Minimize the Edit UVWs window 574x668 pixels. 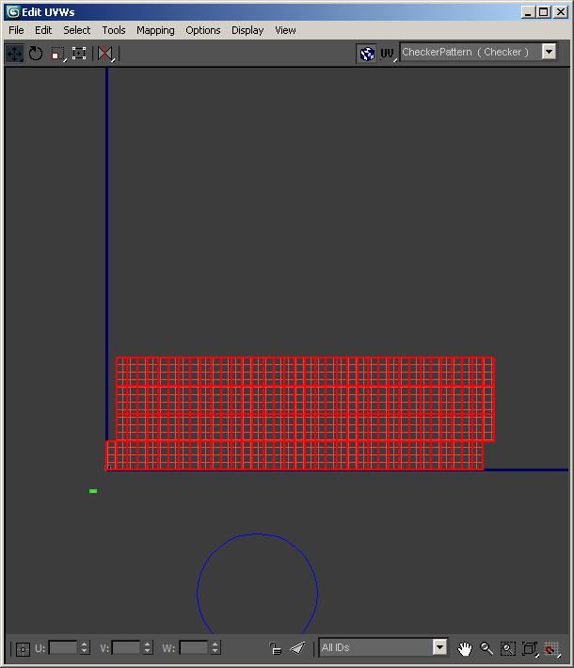(529, 12)
